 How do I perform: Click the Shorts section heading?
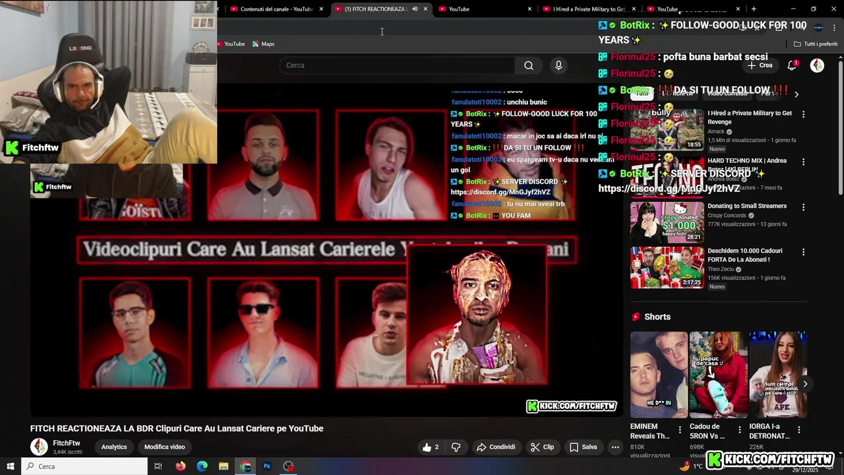coord(657,317)
